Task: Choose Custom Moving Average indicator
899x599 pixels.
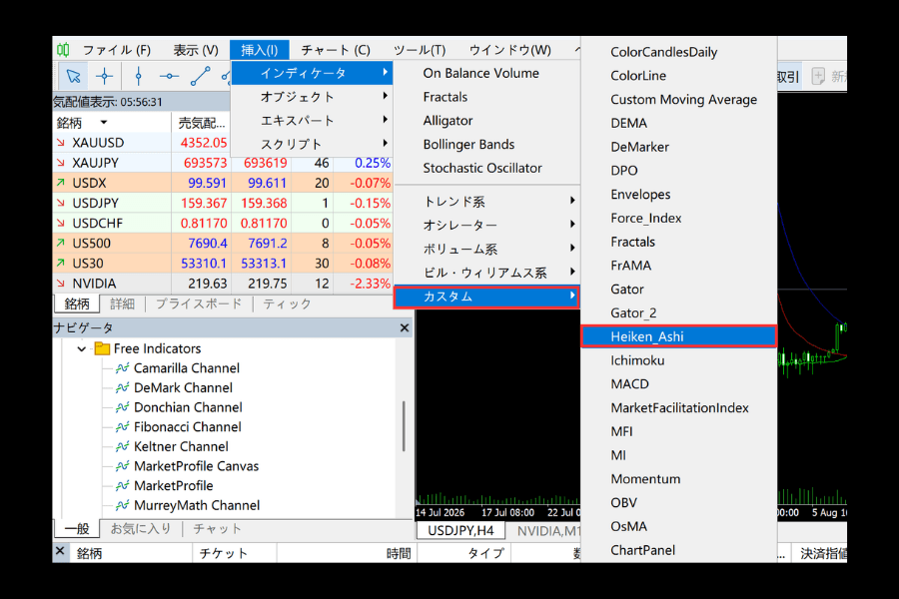Action: [x=679, y=100]
